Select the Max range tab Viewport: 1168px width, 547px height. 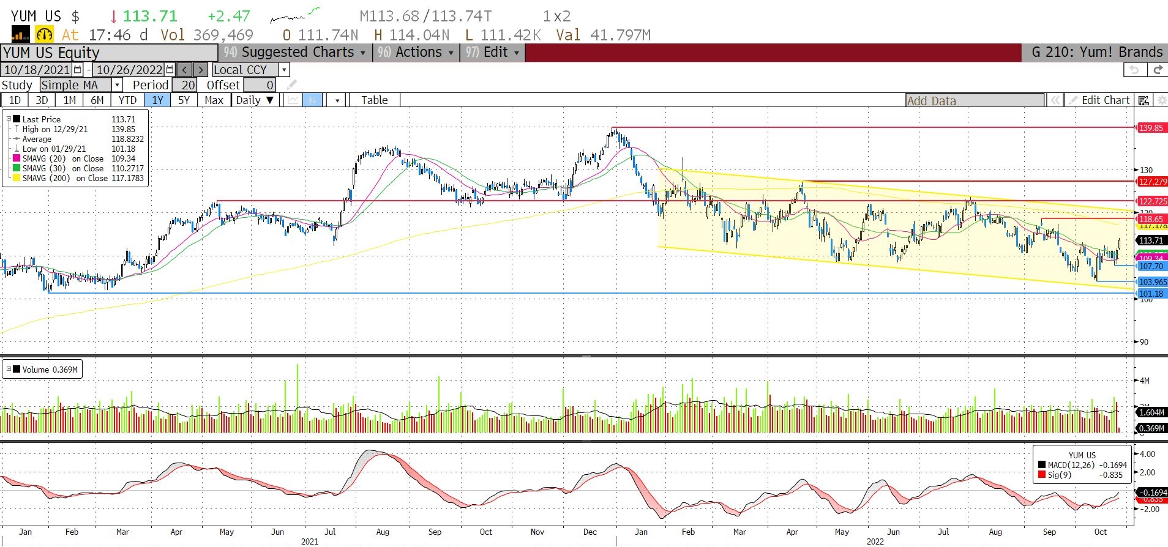[214, 100]
